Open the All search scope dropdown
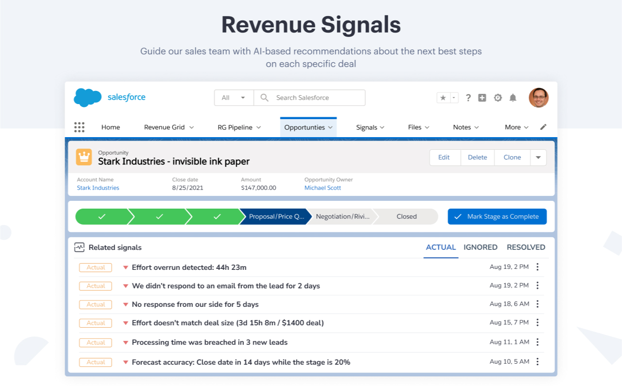Viewport: 622px width, 389px height. (234, 98)
